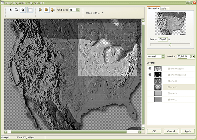Viewport: 197px width, 140px height.
Task: Click the cube with arrow icon
Action: pos(53,10)
